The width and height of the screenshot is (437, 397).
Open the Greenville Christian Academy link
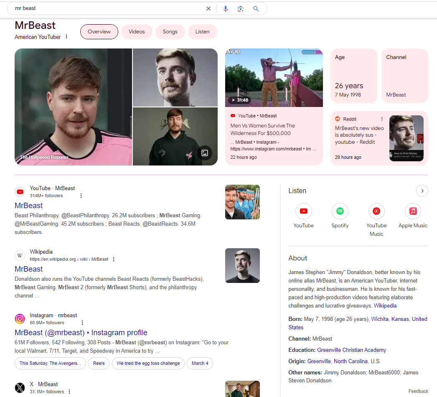351,350
